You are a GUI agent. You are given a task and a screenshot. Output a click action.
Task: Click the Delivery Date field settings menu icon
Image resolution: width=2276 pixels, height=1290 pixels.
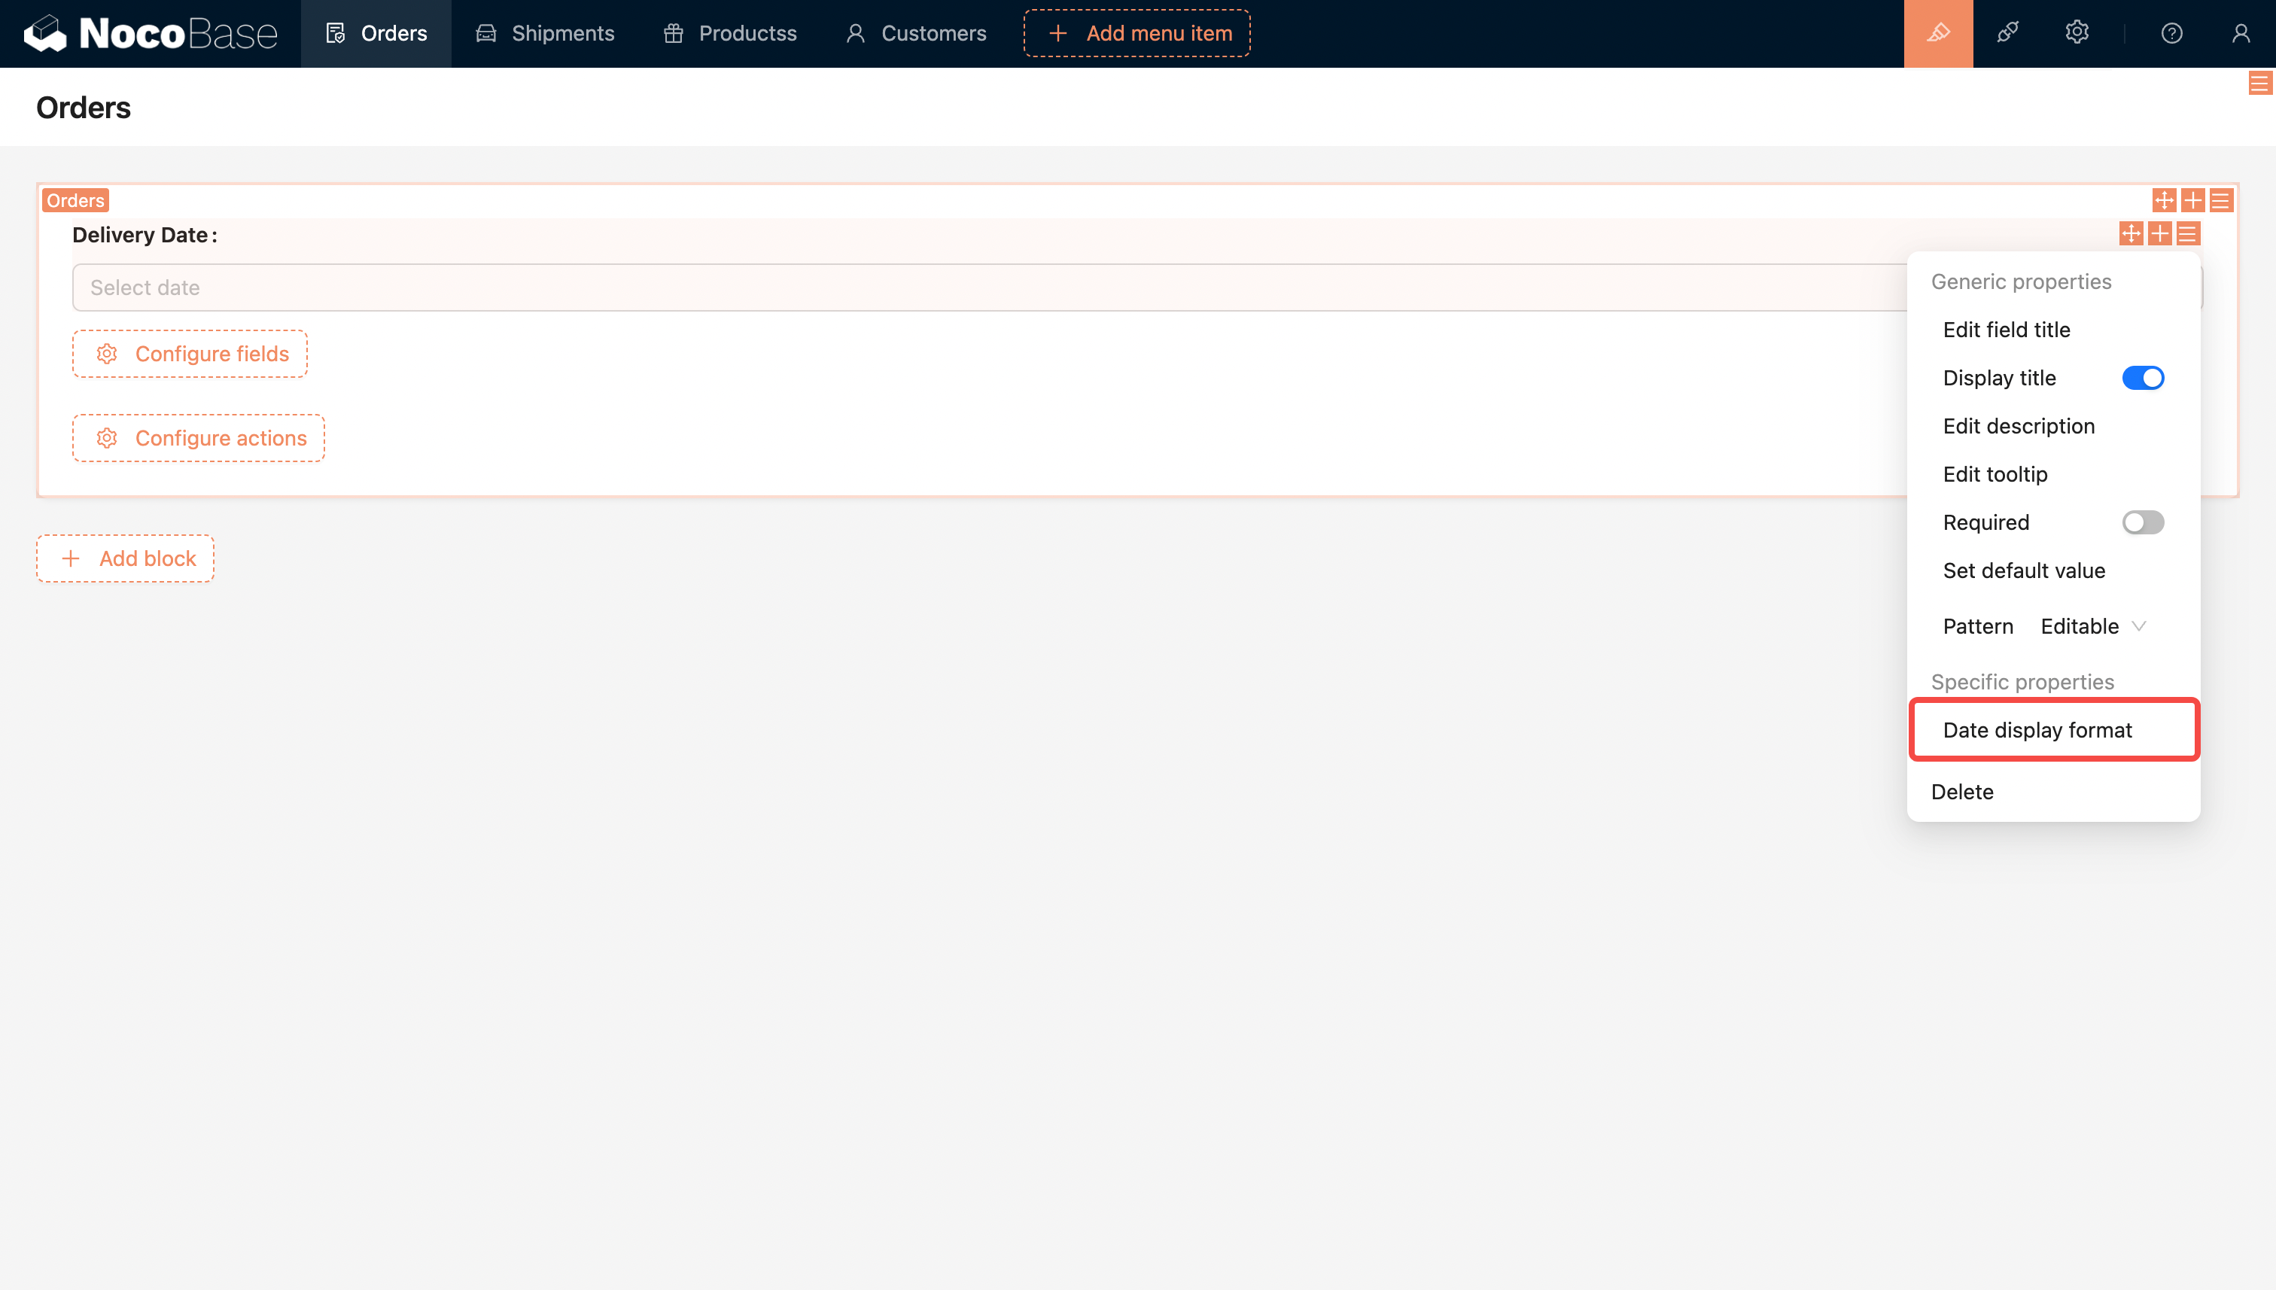point(2187,234)
